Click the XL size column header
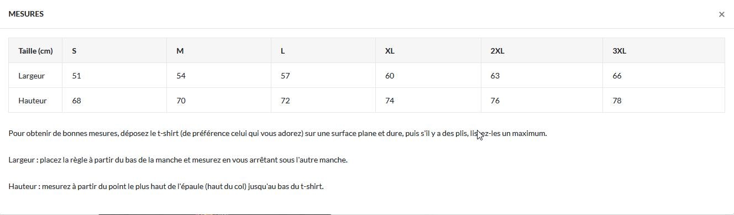 click(x=428, y=51)
